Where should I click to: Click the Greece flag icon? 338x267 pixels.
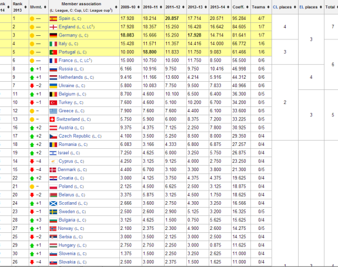pyautogui.click(x=53, y=111)
